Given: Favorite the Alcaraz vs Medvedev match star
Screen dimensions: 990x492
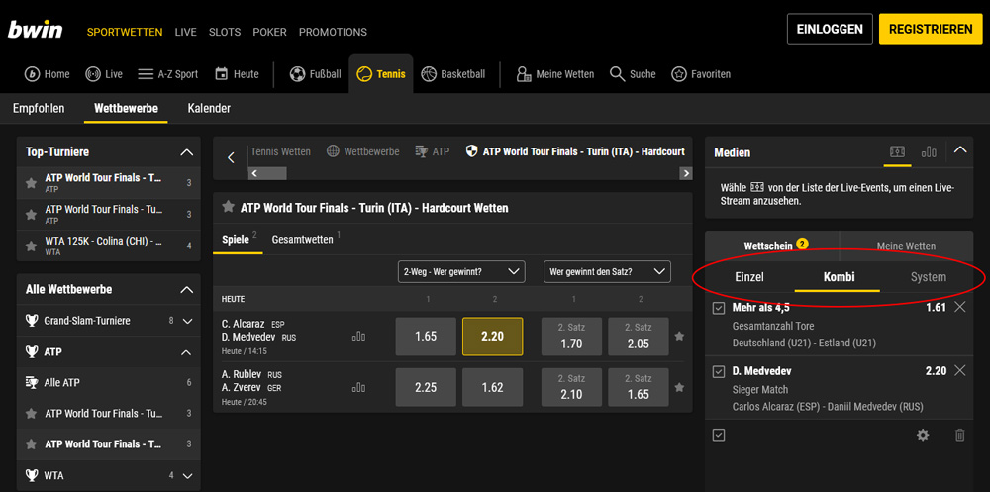Looking at the screenshot, I should point(679,336).
